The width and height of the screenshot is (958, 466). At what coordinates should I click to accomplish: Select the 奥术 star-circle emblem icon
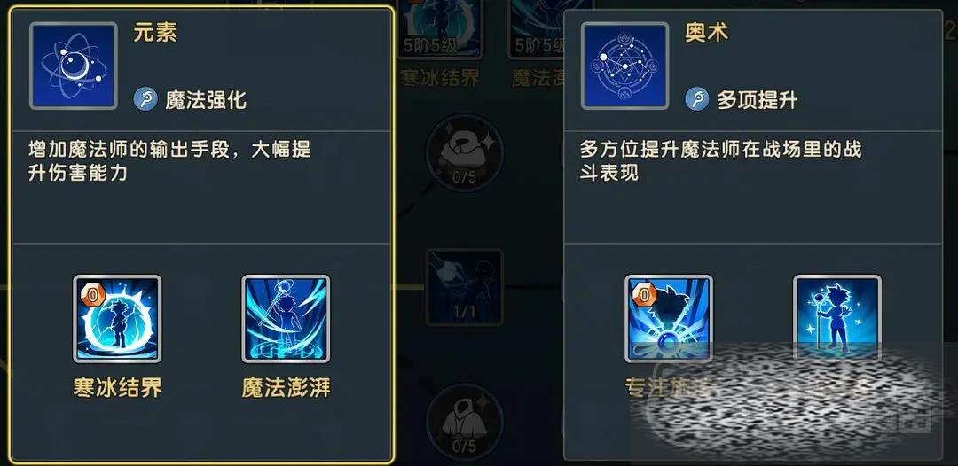click(625, 66)
